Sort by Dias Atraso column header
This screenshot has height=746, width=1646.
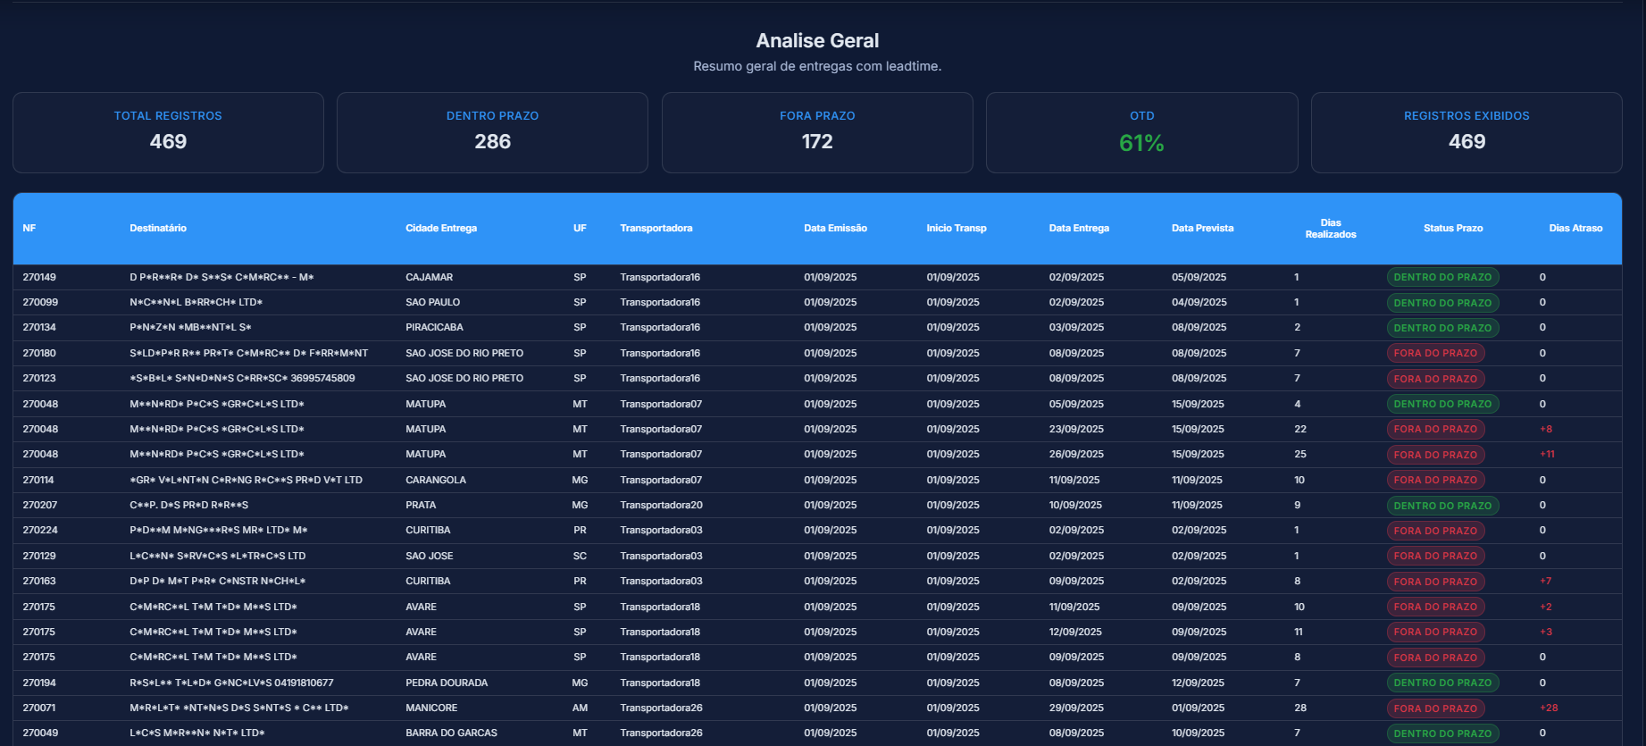pyautogui.click(x=1575, y=229)
